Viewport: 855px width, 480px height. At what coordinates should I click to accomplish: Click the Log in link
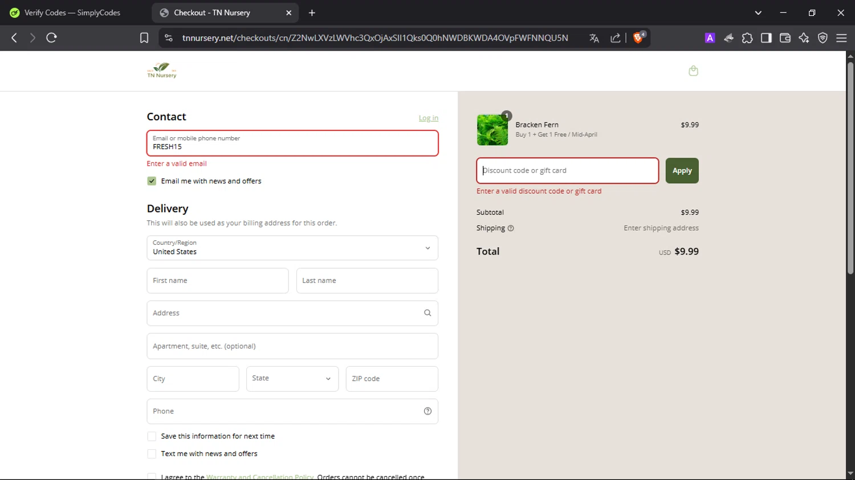(x=429, y=118)
